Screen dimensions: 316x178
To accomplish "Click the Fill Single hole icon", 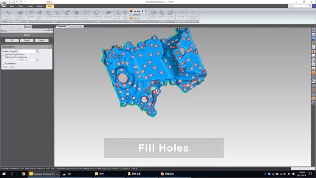I will 125,15.
